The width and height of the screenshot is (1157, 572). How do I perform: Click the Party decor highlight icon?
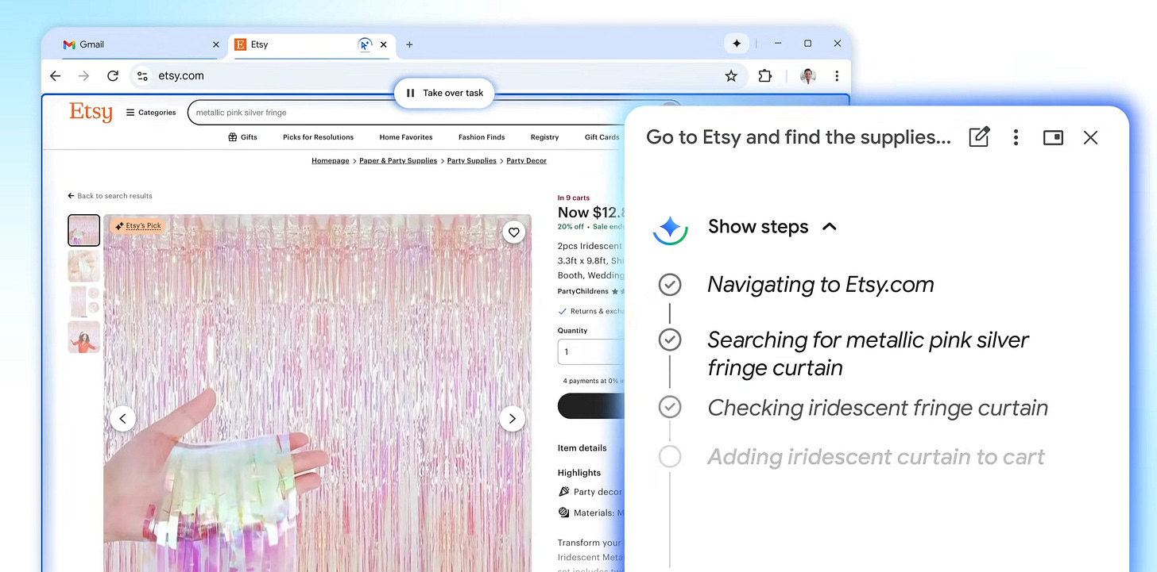[564, 492]
